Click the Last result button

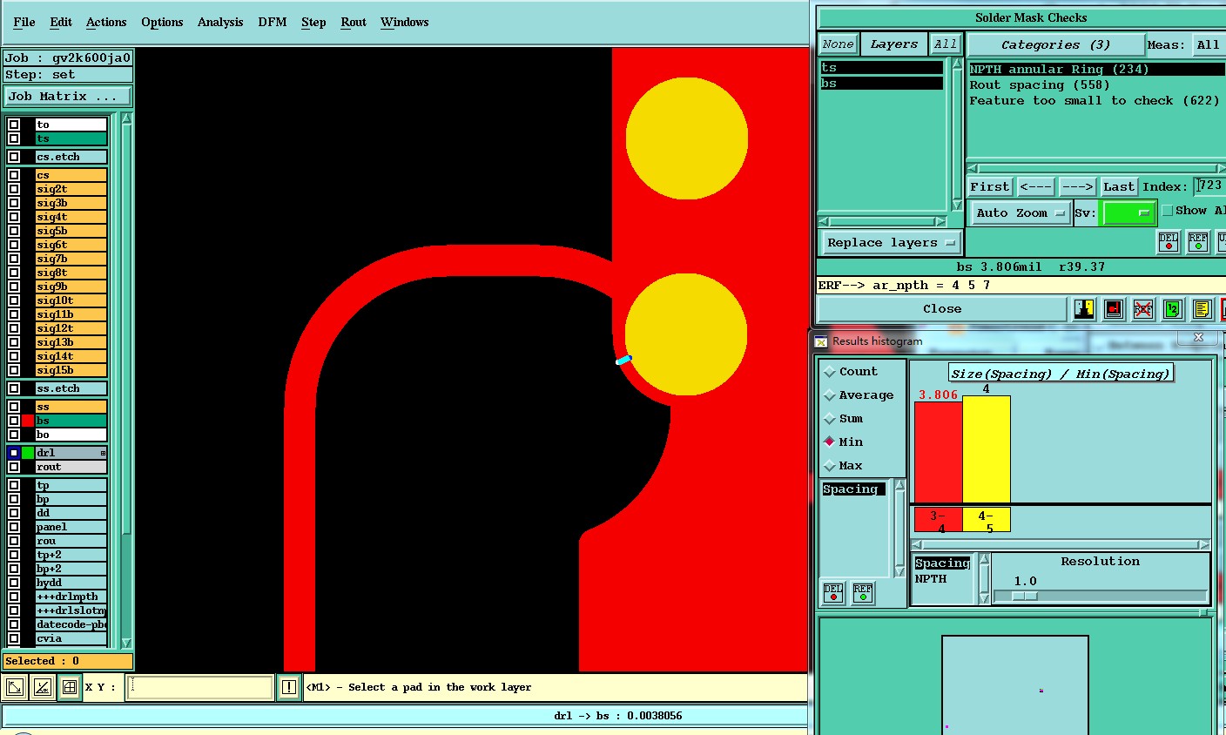coord(1119,186)
